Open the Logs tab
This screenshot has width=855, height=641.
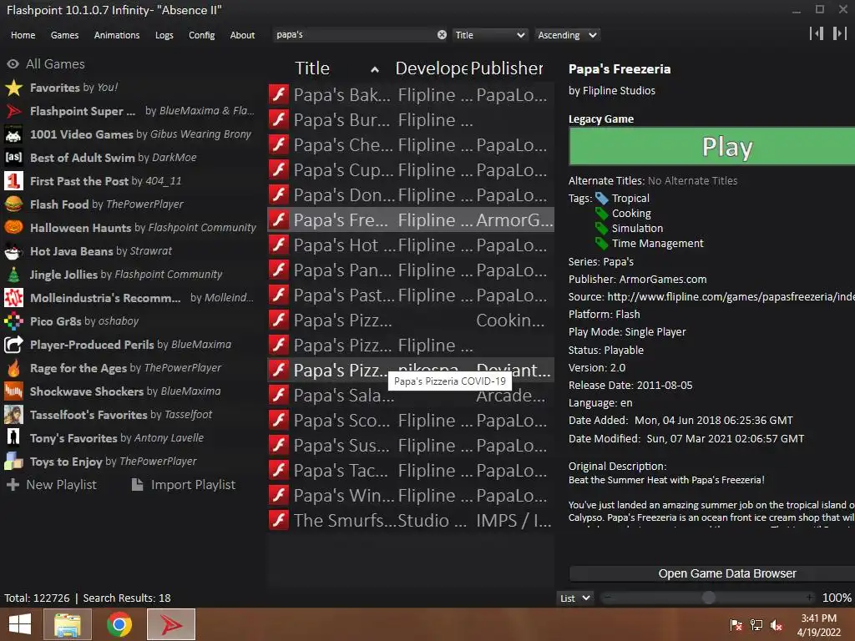click(164, 35)
